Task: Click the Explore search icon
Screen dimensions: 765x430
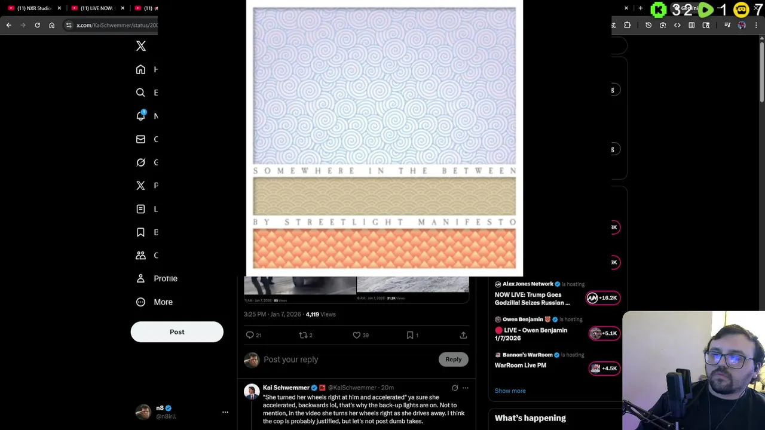Action: [140, 93]
